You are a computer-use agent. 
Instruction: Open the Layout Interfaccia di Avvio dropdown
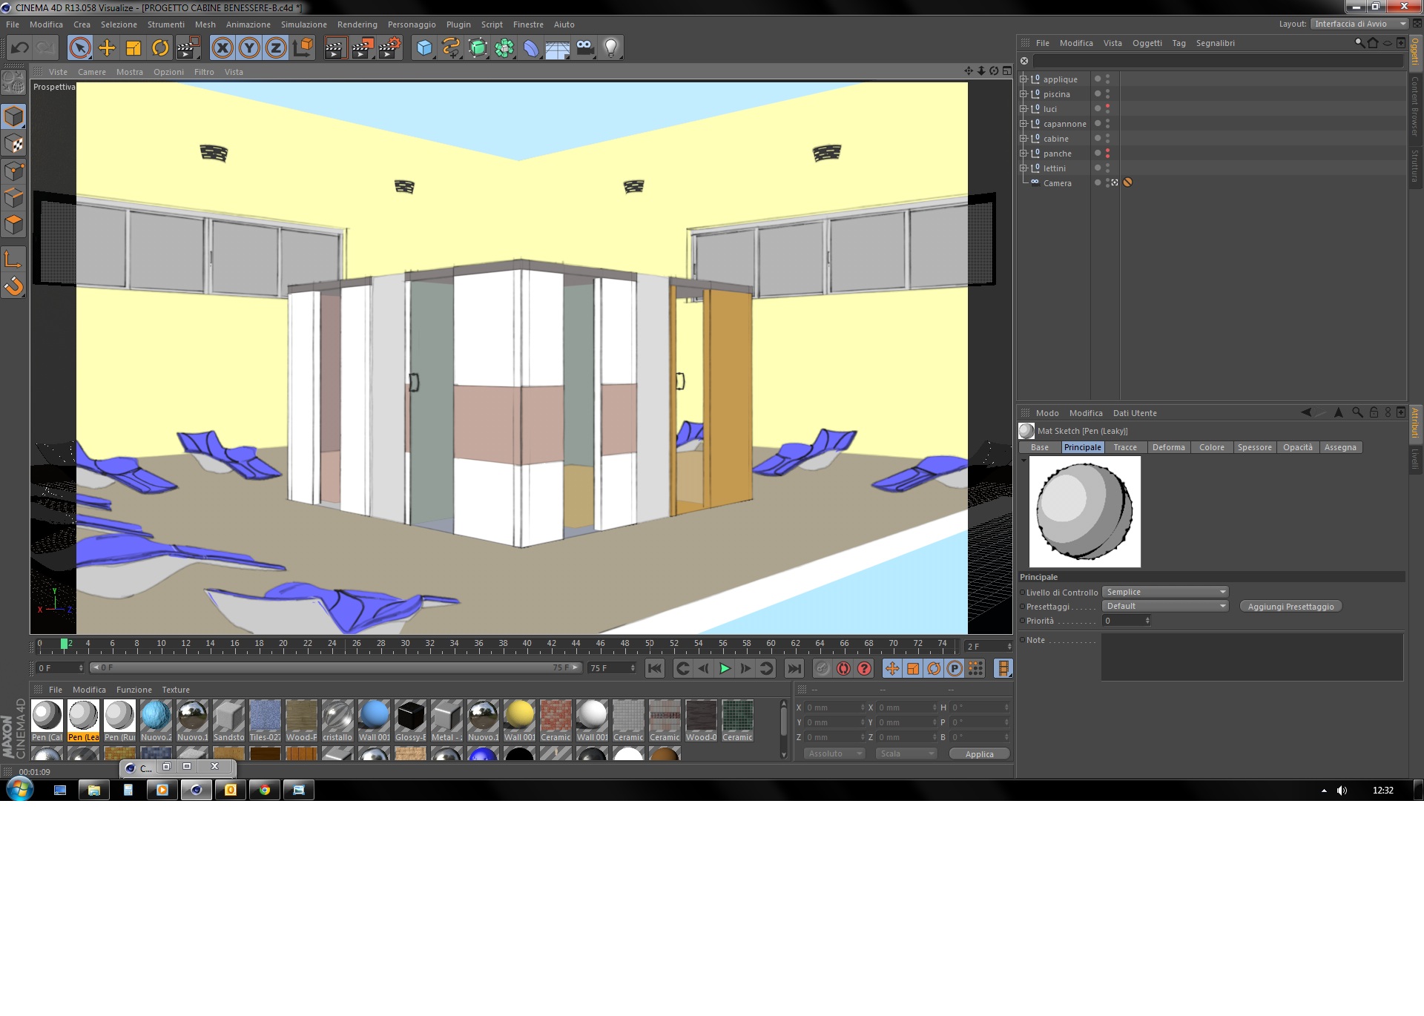point(1359,24)
